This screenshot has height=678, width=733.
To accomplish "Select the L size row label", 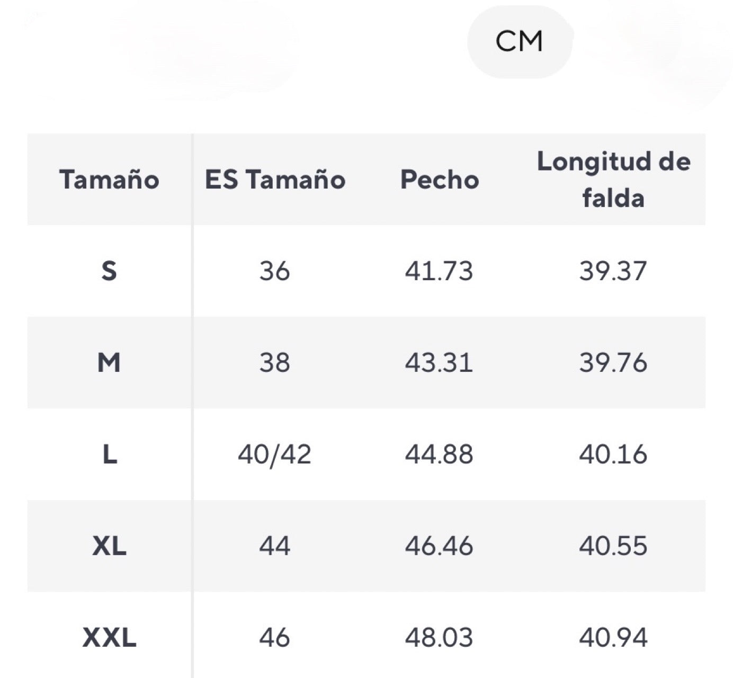I will coord(109,454).
